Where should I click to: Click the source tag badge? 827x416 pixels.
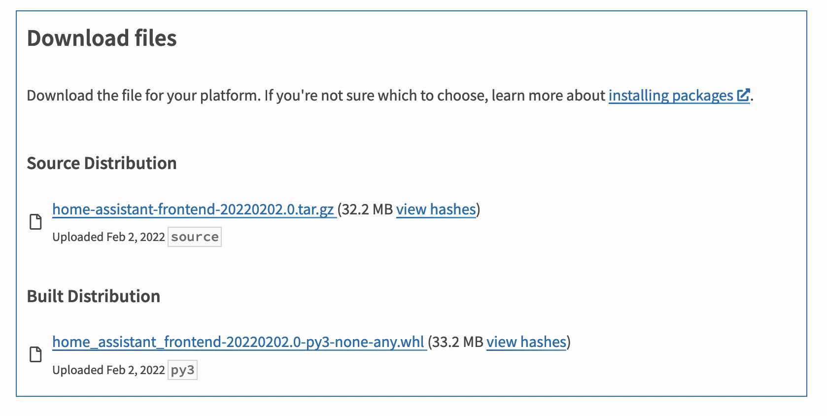(x=194, y=237)
